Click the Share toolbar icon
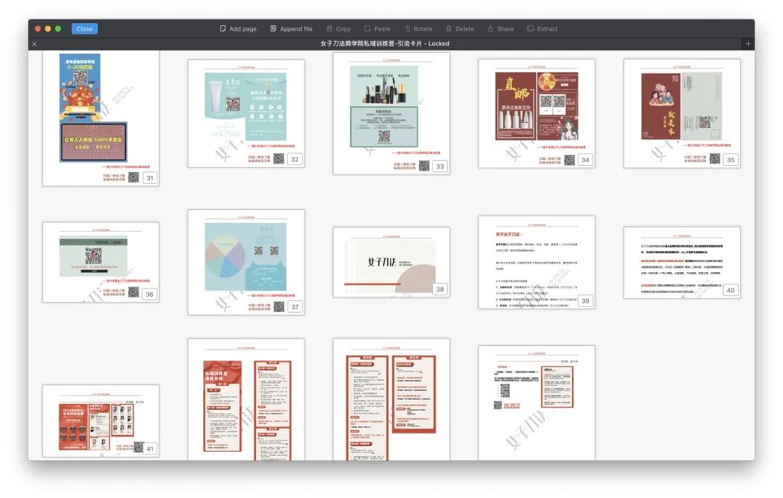The width and height of the screenshot is (783, 498). click(490, 29)
